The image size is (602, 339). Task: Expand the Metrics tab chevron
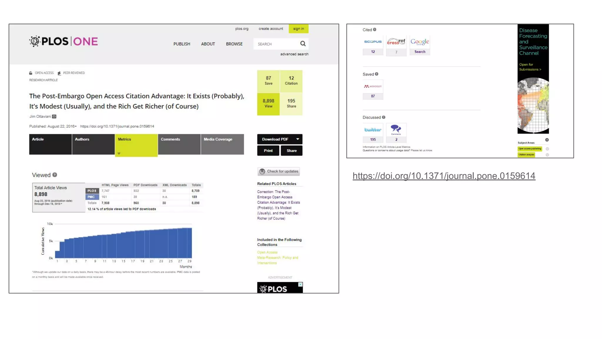pyautogui.click(x=119, y=153)
